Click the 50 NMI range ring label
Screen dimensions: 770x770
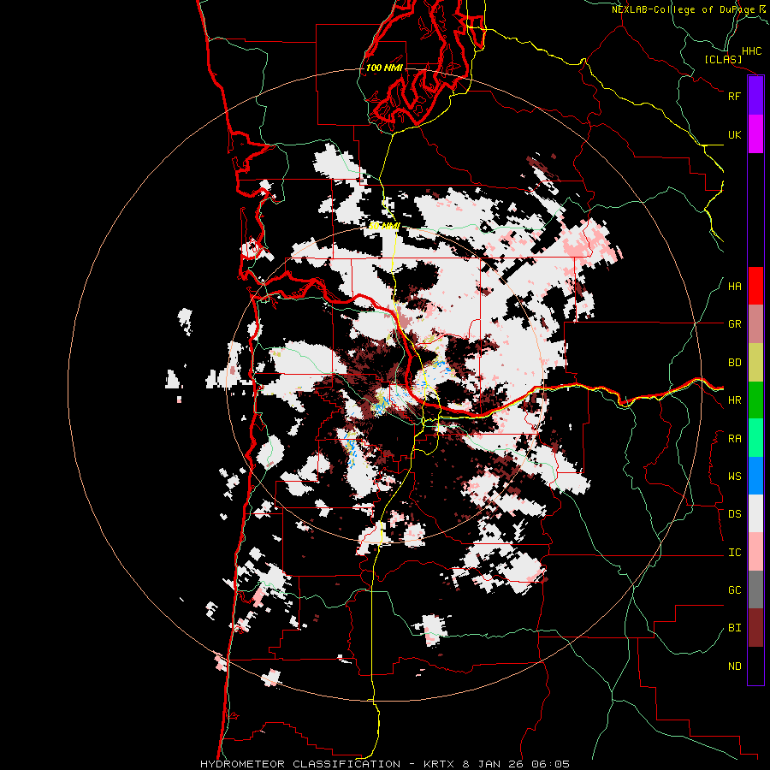[x=384, y=226]
